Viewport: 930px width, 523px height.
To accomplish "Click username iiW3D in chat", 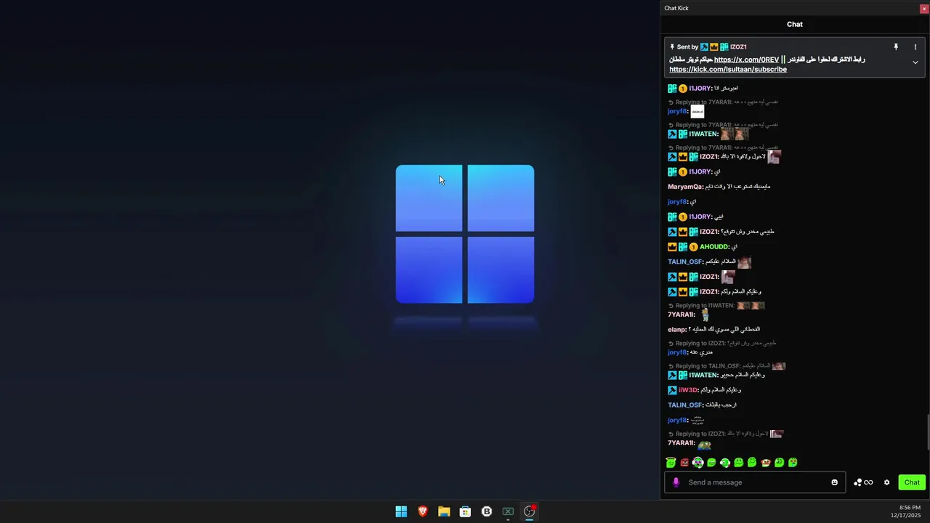I will click(x=687, y=390).
